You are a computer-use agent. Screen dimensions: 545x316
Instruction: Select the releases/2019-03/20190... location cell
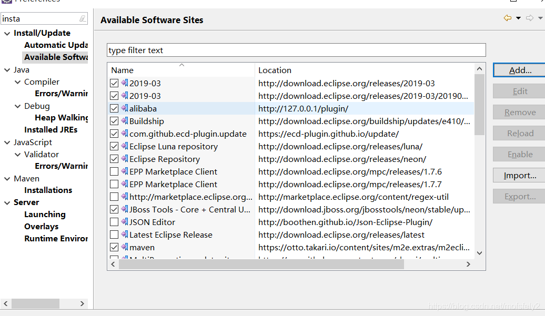[x=364, y=96]
